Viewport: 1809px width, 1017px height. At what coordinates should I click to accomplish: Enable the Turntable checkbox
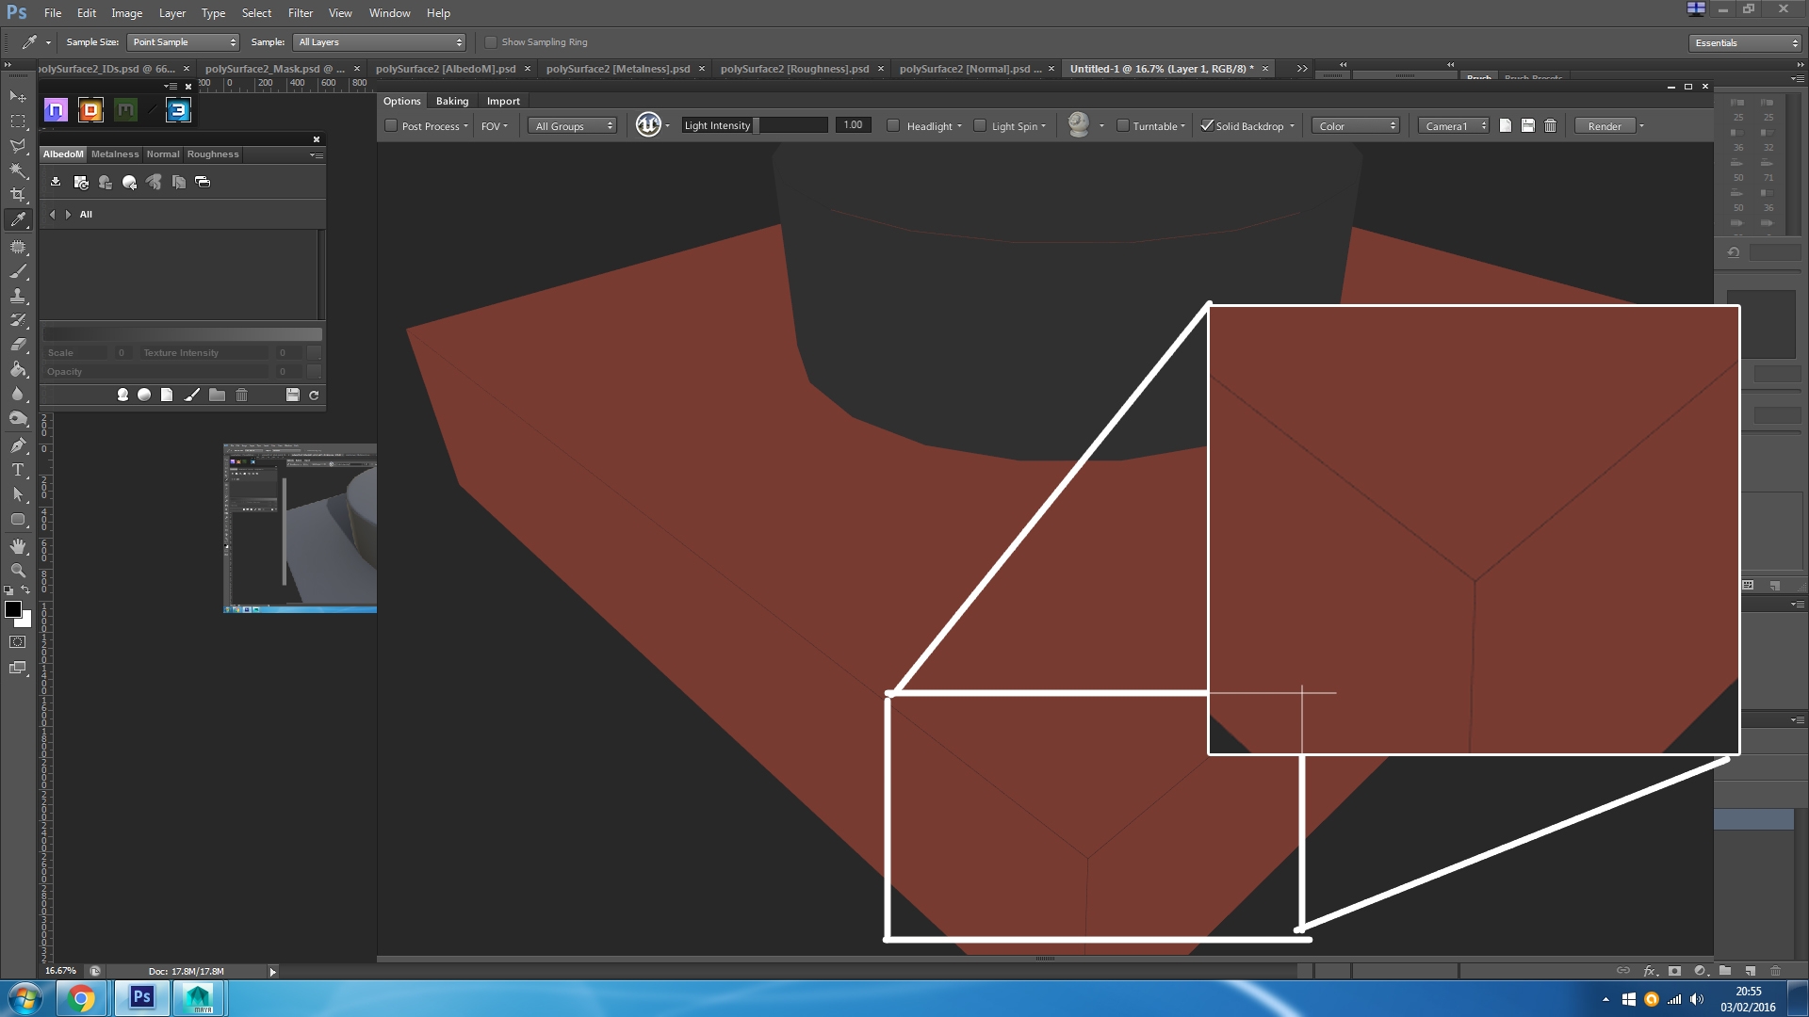pyautogui.click(x=1122, y=125)
